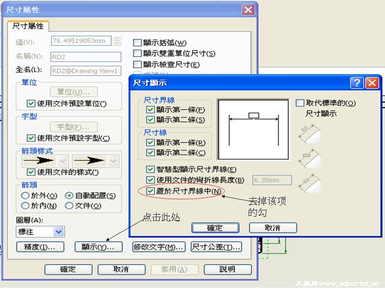Click the 字型(F)... button

[74, 127]
